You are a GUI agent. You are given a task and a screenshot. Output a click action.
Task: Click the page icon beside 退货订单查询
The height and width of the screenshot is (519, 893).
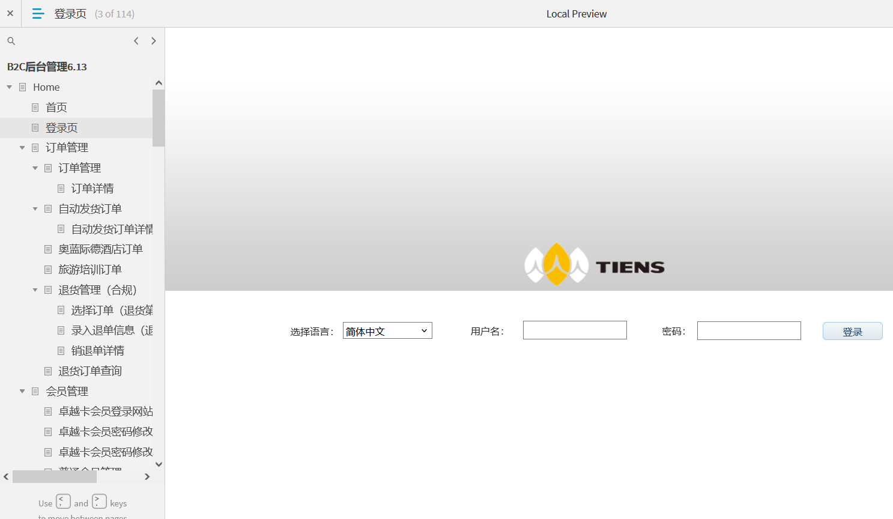tap(48, 371)
